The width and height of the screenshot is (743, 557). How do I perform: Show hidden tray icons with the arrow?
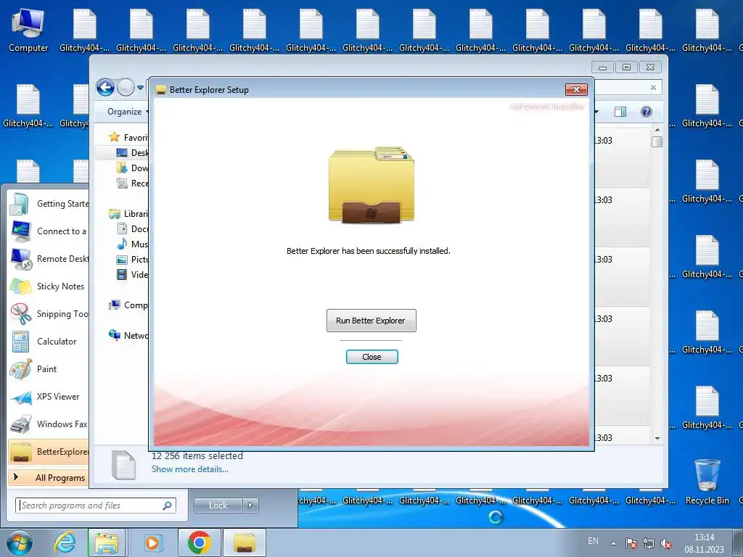(x=613, y=542)
